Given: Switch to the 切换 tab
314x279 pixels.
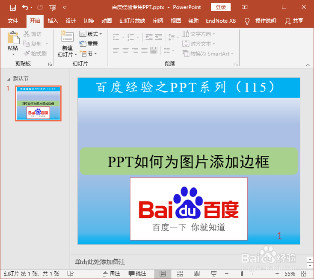Looking at the screenshot, I should pos(89,21).
